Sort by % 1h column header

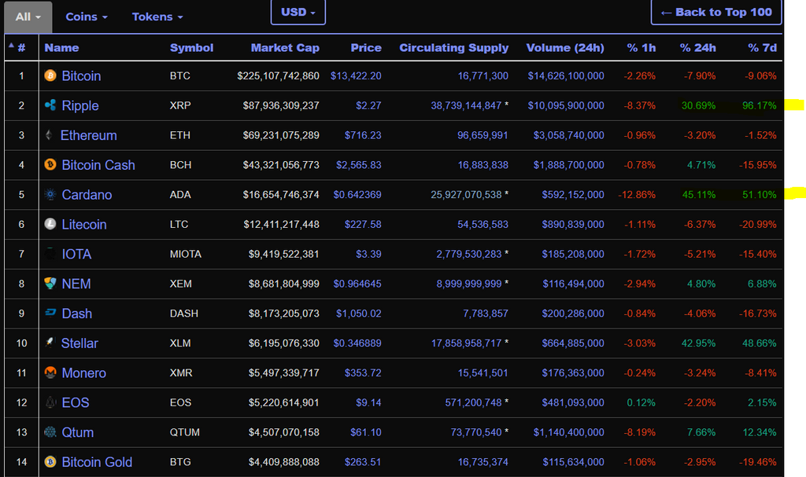pos(641,48)
